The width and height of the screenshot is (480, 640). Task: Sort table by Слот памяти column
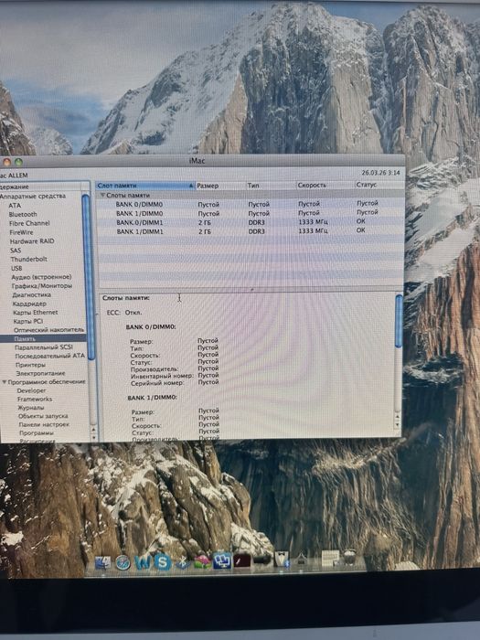(145, 186)
